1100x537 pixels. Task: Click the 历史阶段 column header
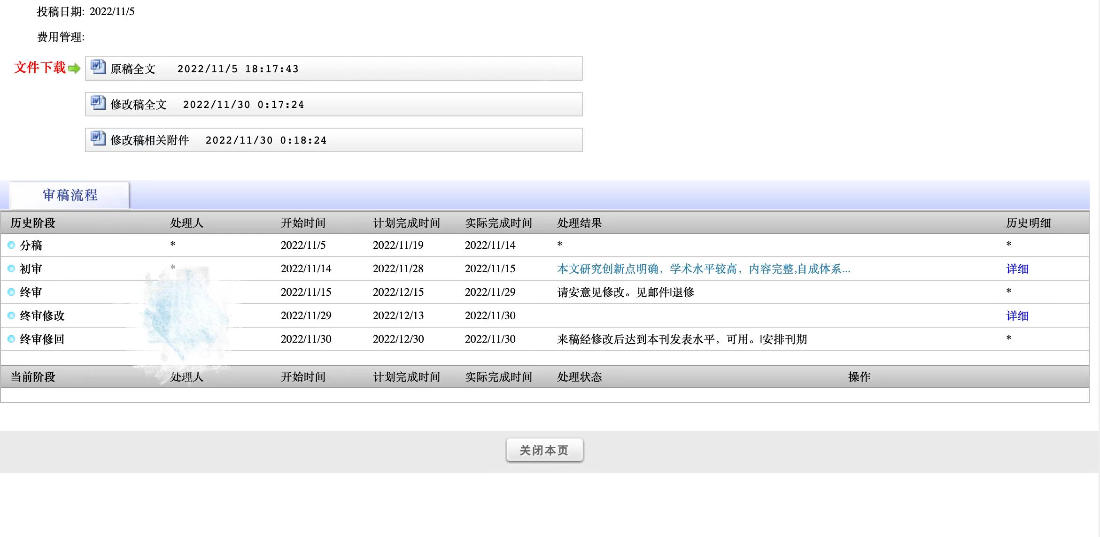click(33, 223)
